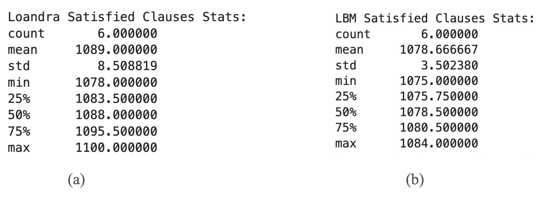Click the Loandra 75% value 1095.500000
The height and width of the screenshot is (201, 541).
(x=116, y=131)
